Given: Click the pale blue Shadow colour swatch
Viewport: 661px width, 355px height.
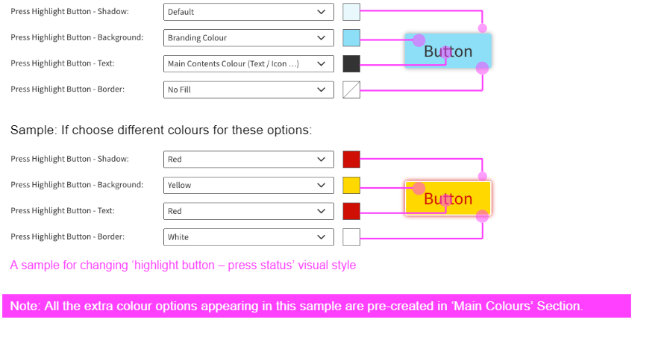Looking at the screenshot, I should coord(351,12).
